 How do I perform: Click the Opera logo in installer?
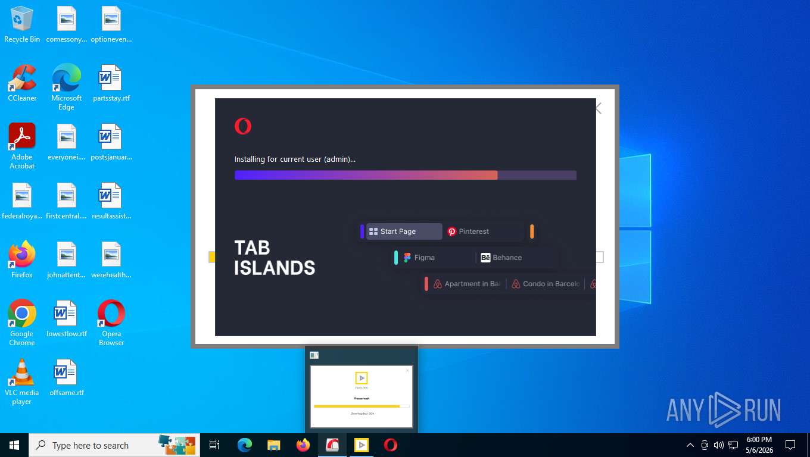pyautogui.click(x=243, y=126)
